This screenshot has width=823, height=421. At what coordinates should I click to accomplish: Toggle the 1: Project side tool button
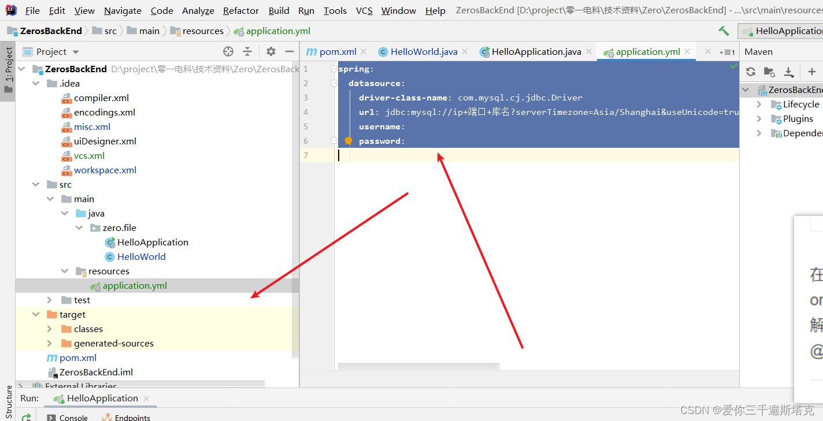8,71
